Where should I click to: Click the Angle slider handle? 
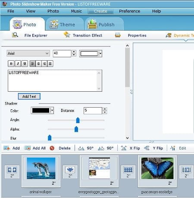click(x=78, y=120)
